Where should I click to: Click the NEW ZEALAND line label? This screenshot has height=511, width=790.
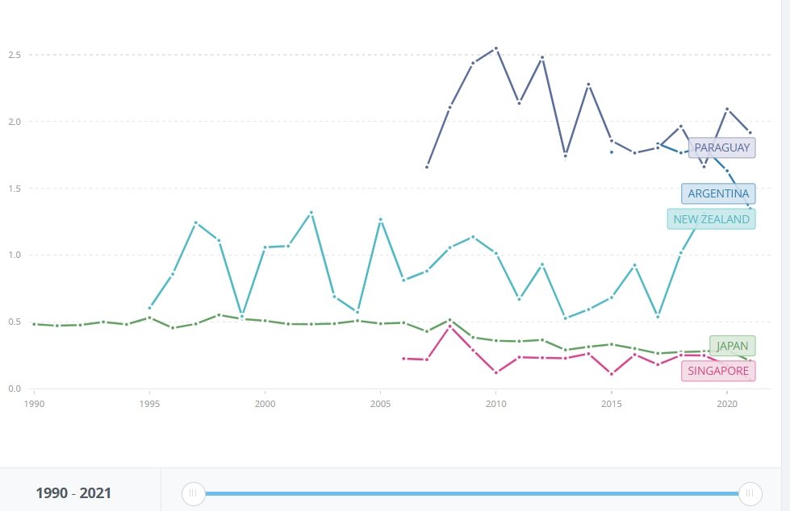tap(711, 219)
